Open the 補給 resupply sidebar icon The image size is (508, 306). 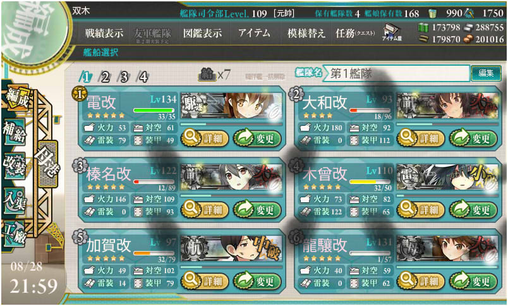[x=15, y=132]
